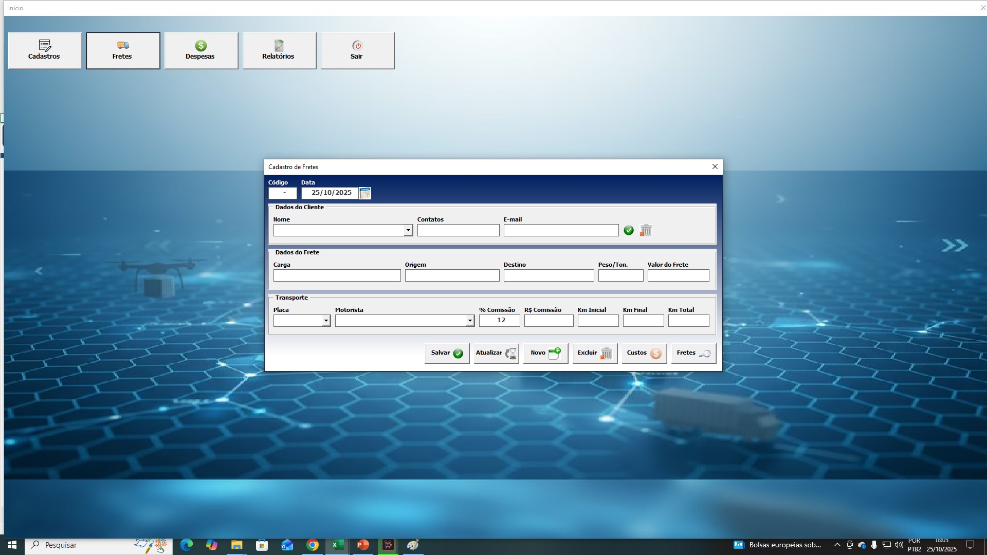987x555 pixels.
Task: Open the Despesas menu button
Action: [x=201, y=50]
